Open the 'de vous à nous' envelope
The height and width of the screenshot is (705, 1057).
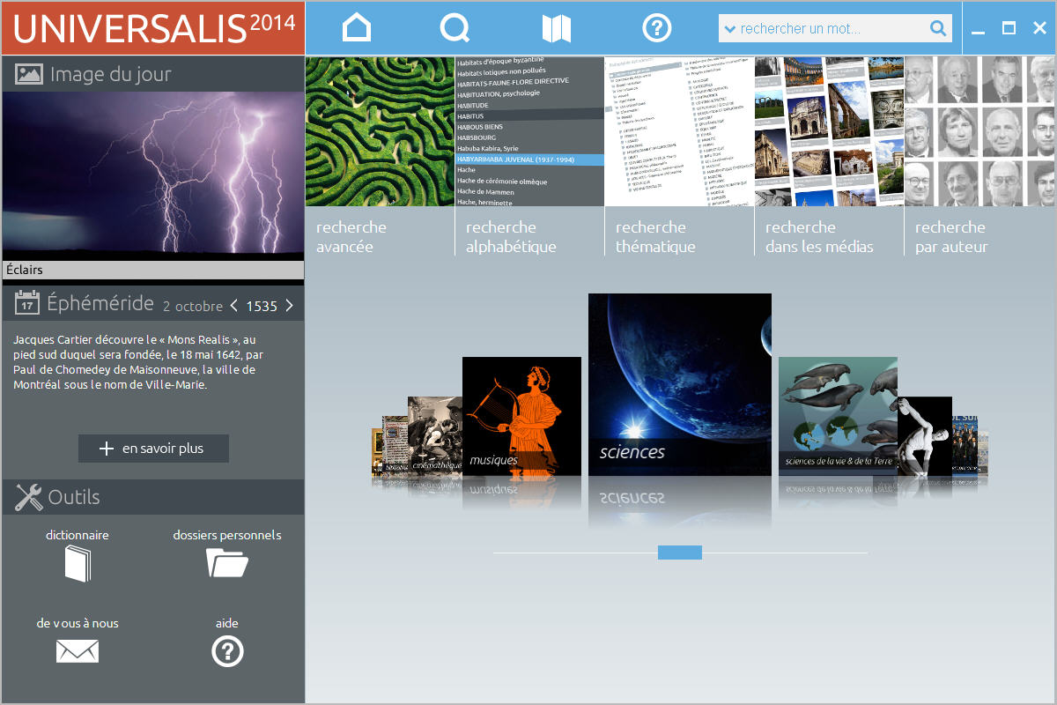click(78, 651)
